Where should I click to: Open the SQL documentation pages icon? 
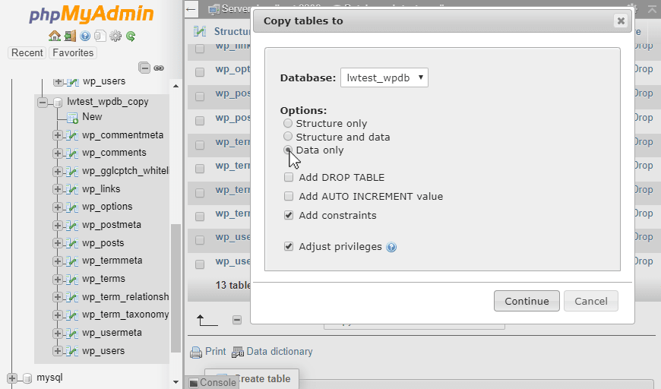point(100,36)
